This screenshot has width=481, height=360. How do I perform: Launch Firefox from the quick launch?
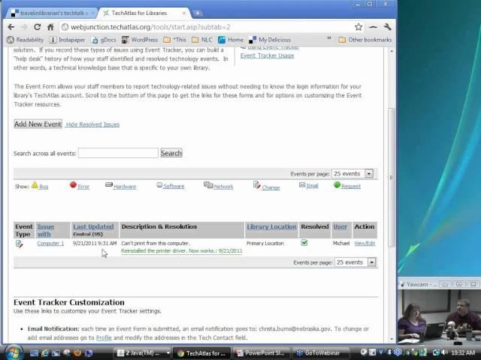point(77,353)
